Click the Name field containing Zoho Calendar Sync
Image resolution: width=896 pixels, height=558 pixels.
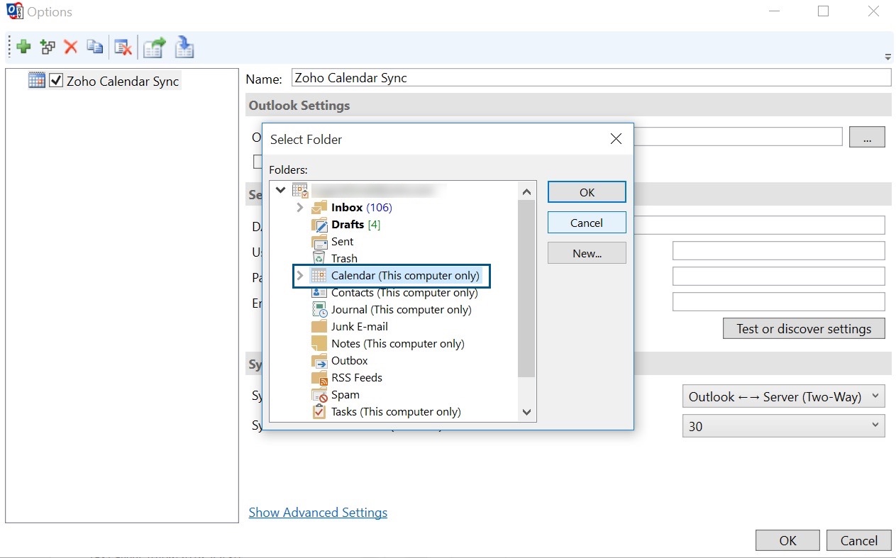pyautogui.click(x=590, y=78)
